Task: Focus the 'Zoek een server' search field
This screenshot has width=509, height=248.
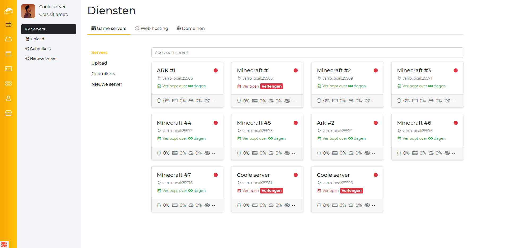Action: 307,52
